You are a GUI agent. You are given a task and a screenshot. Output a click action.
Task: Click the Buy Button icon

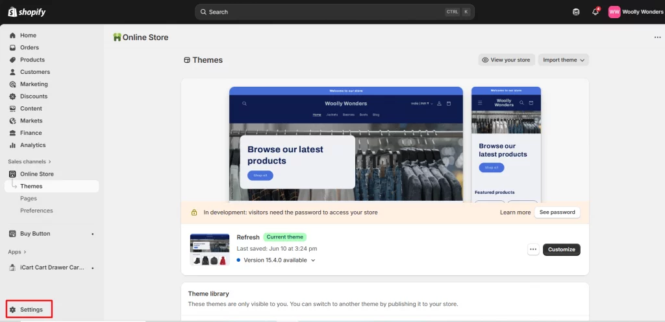click(12, 234)
